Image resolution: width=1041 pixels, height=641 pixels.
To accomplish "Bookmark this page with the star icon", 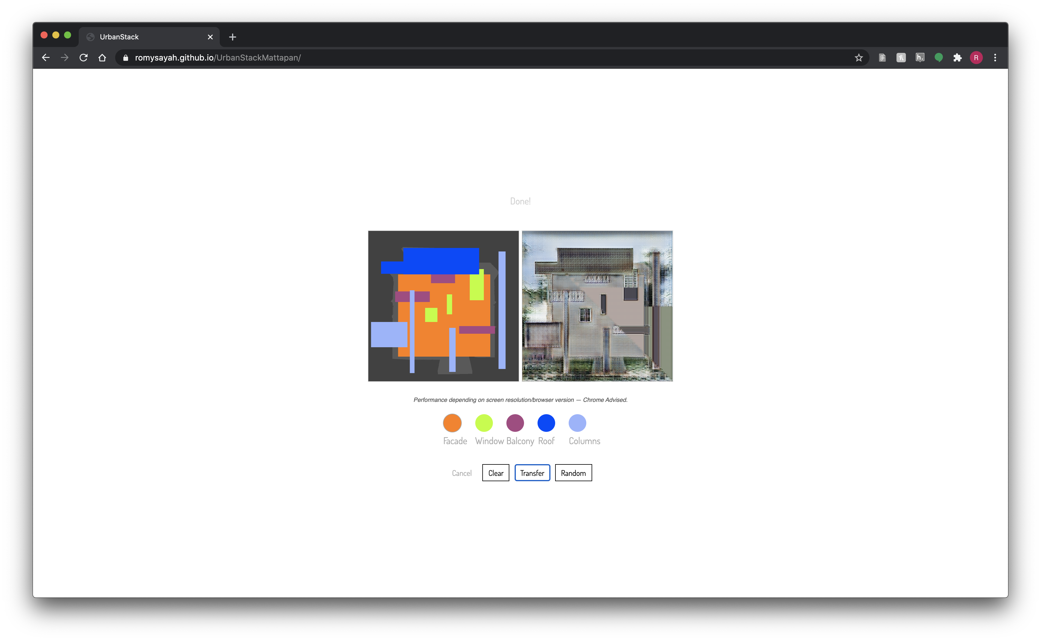I will point(859,58).
